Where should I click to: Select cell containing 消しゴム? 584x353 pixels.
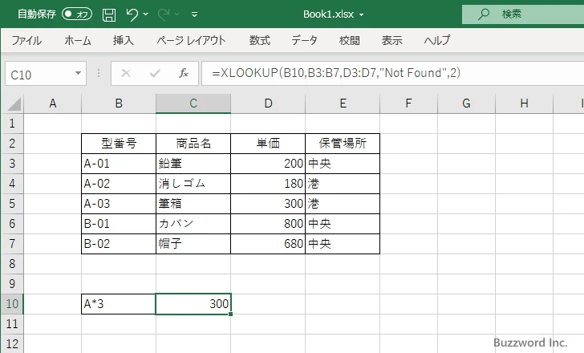pyautogui.click(x=193, y=184)
